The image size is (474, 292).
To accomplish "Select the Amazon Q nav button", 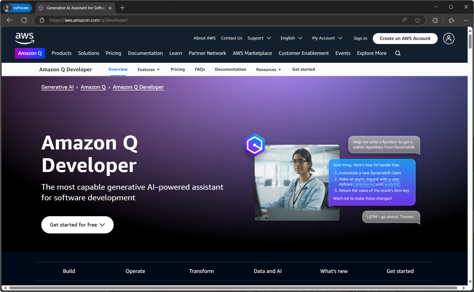I will [x=30, y=53].
